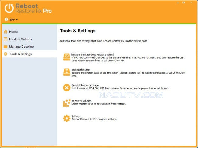Click the 'Tools & Settings' page heading
This screenshot has height=148, width=198.
coord(78,31)
